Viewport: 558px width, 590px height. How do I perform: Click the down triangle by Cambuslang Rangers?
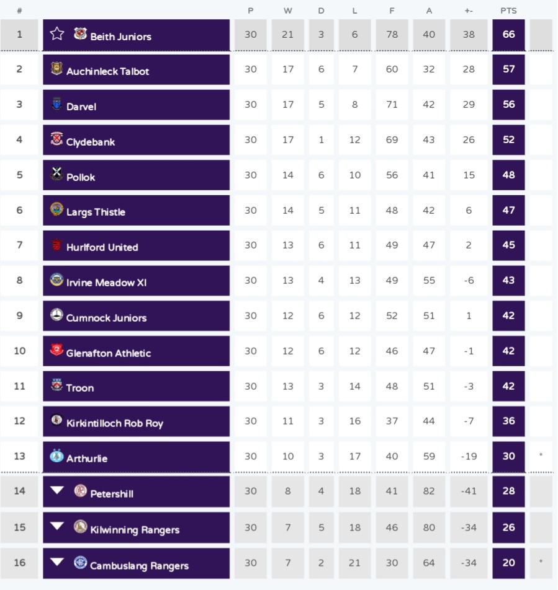pos(57,563)
